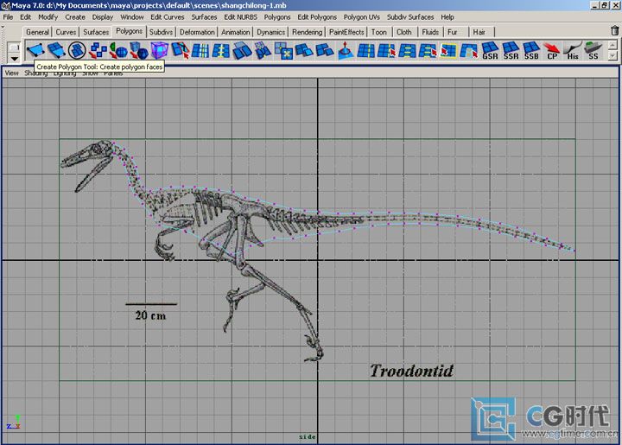Switch to the Curves shelf tab
The image size is (622, 445).
click(66, 32)
